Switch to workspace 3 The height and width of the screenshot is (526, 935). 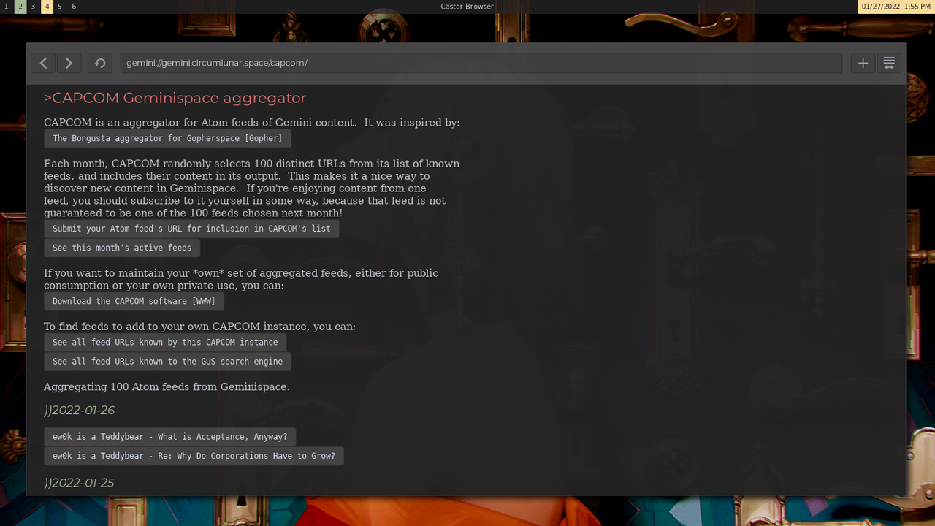pyautogui.click(x=33, y=7)
